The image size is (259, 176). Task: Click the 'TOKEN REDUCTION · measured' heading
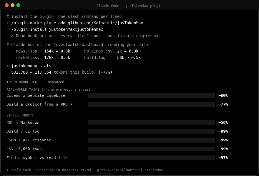point(35,82)
